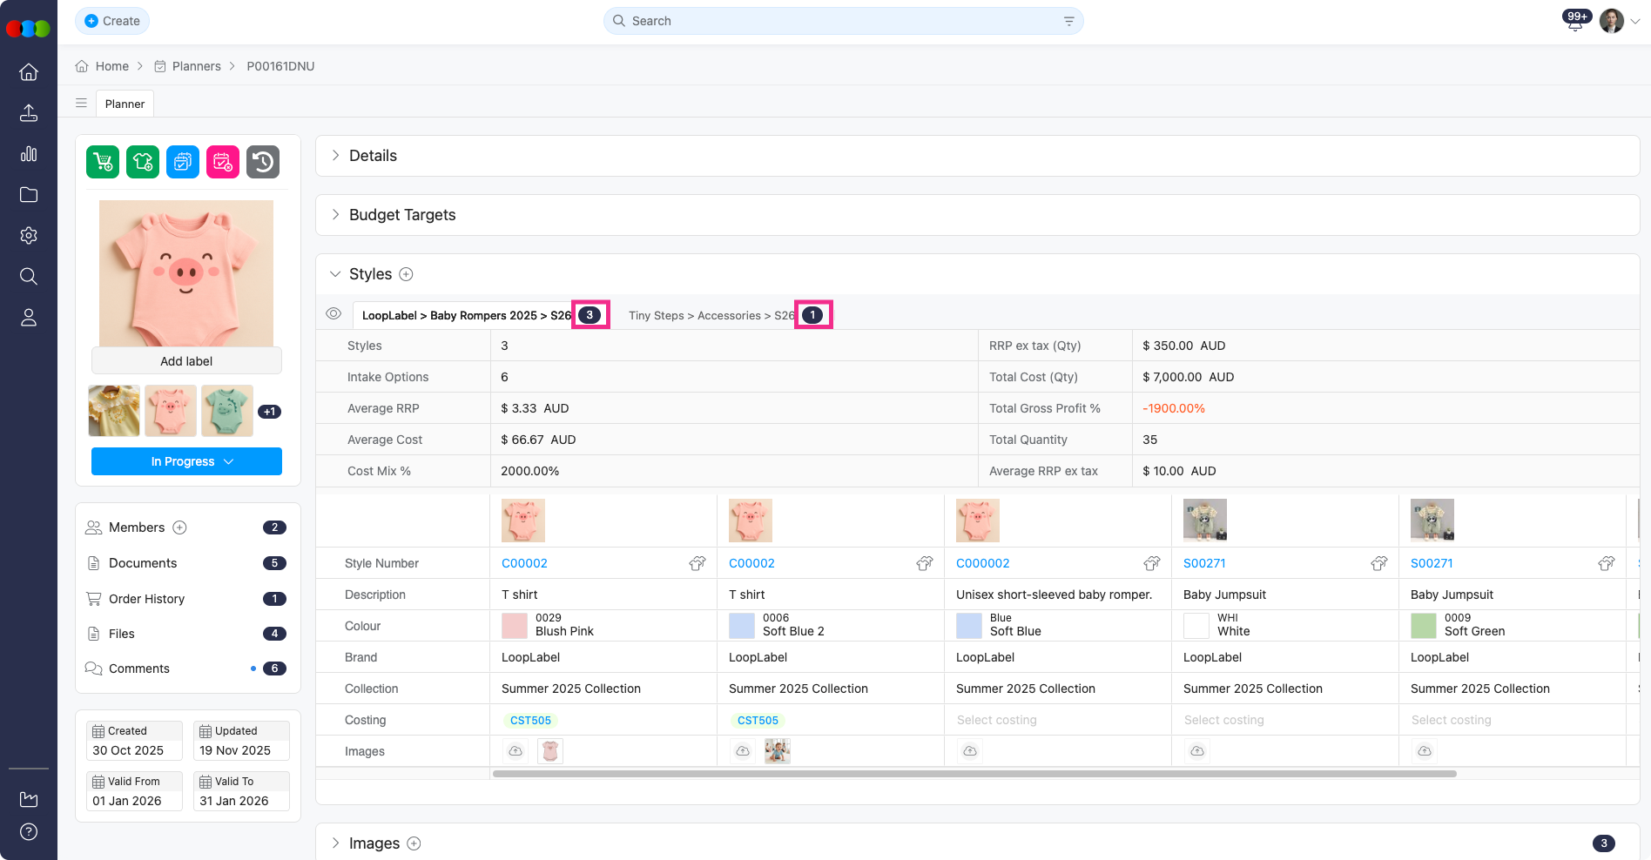
Task: Switch to Tiny Steps > Accessories tab
Action: (711, 315)
